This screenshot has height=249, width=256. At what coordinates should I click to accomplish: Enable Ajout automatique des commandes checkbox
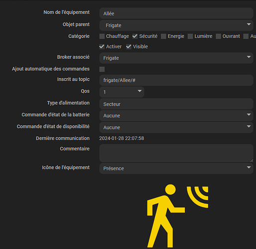click(x=102, y=69)
